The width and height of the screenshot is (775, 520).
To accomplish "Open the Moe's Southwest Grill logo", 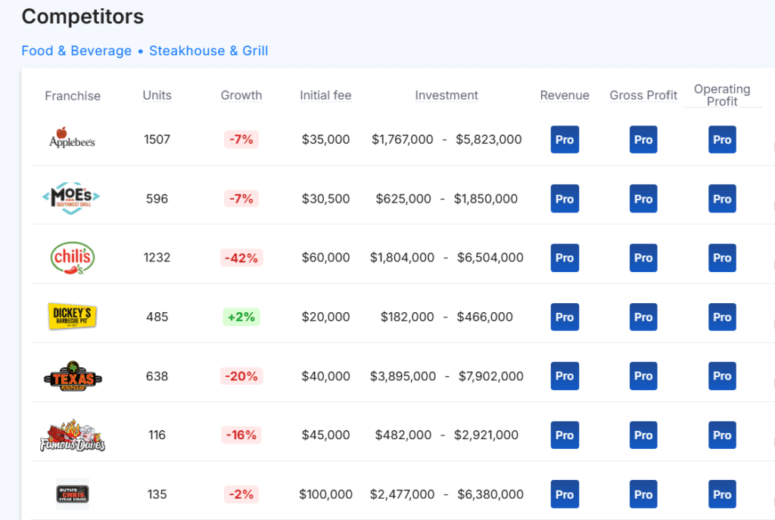I will coord(72,198).
